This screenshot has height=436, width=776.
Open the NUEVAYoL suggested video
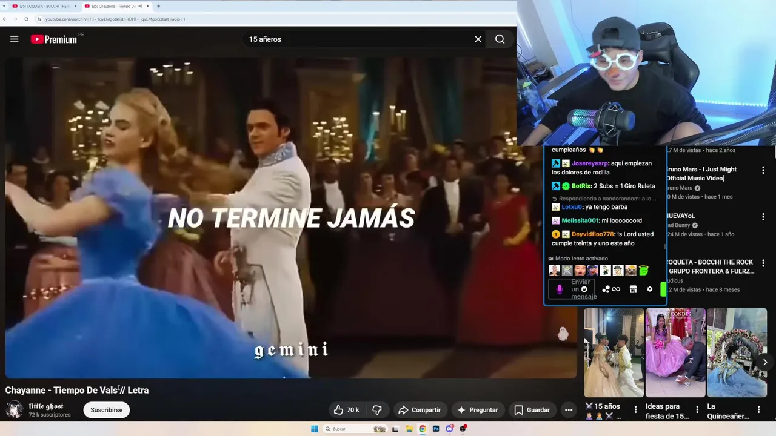(681, 216)
